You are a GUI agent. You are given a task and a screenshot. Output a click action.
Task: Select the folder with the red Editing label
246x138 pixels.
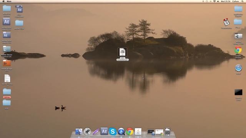tap(7, 92)
